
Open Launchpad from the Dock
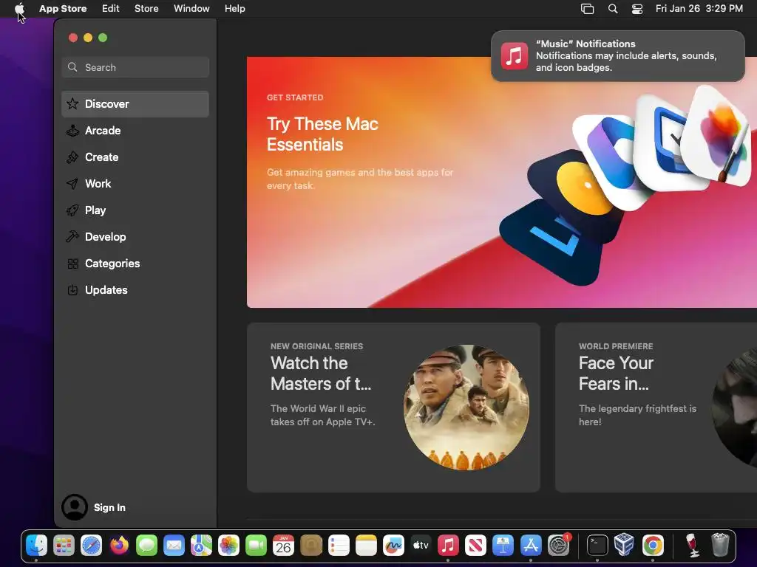pyautogui.click(x=64, y=546)
